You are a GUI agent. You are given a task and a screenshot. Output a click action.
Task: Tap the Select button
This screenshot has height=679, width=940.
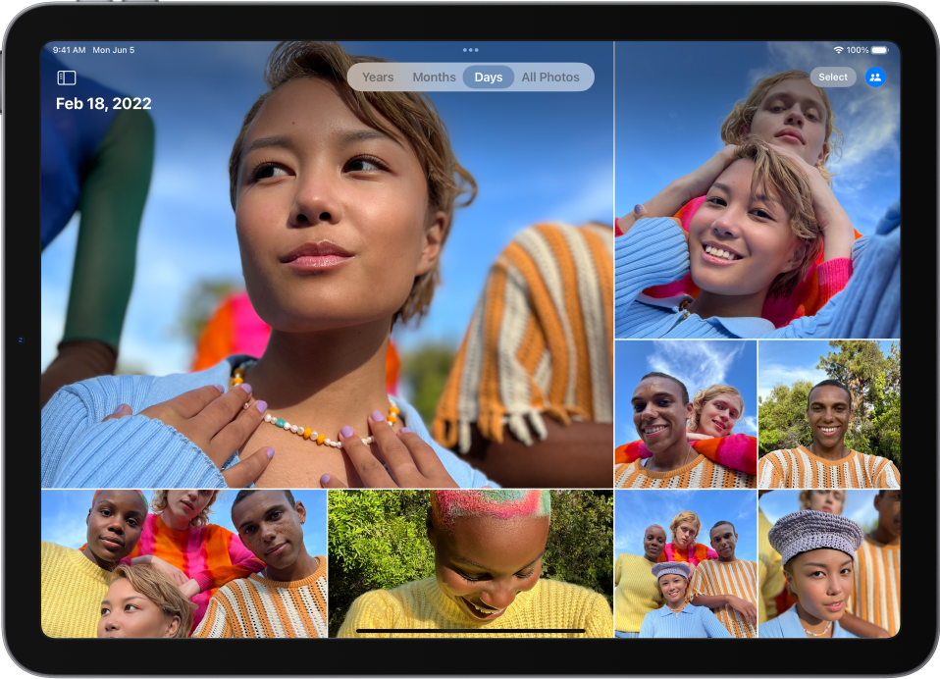[x=832, y=77]
